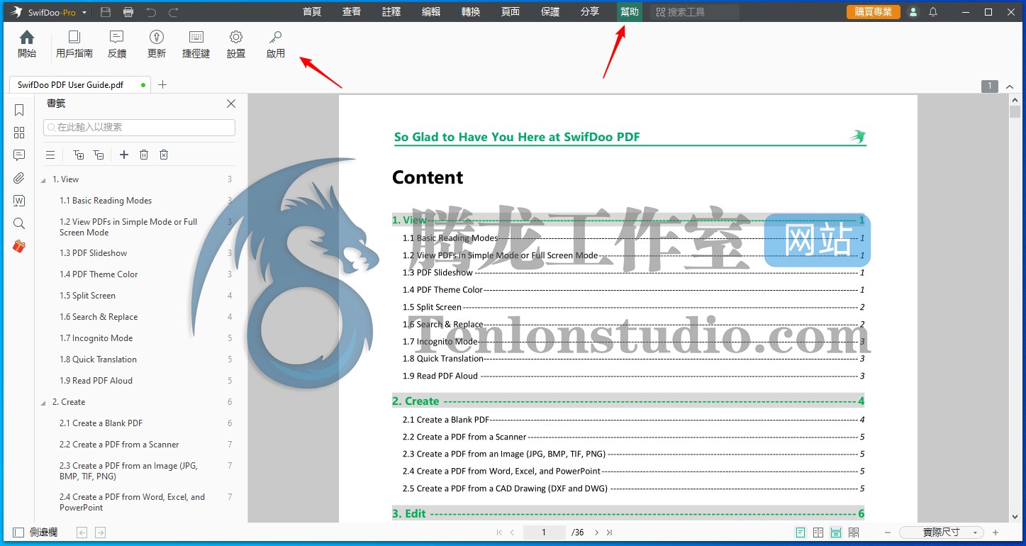Click the collapse all bookmarks icon
The width and height of the screenshot is (1026, 546).
click(x=99, y=155)
